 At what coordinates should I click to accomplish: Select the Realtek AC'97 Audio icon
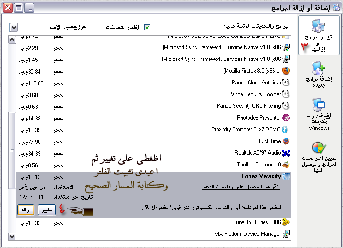coord(286,153)
